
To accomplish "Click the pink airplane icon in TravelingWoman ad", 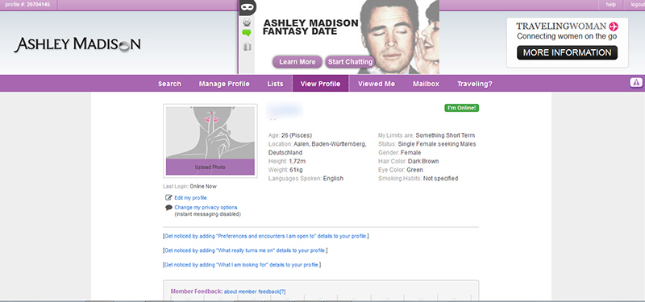I will click(614, 27).
